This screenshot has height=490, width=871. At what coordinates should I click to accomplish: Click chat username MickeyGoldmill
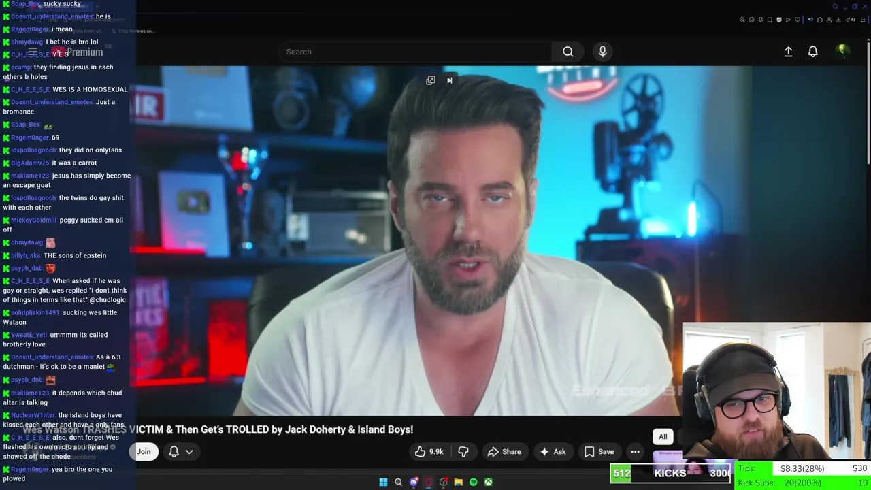(x=34, y=220)
